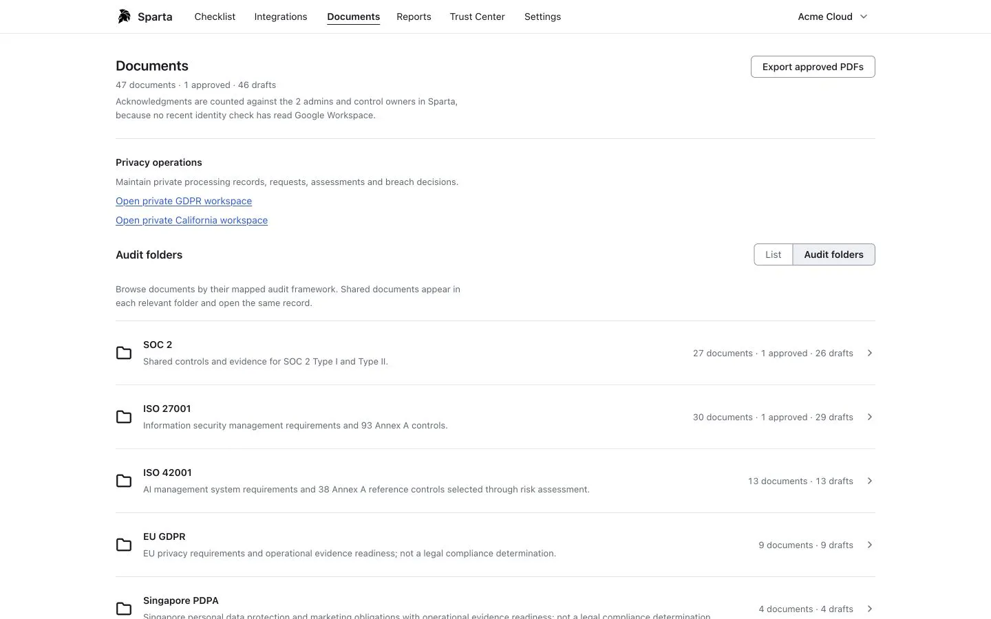Click the EU GDPR folder icon
The image size is (991, 619).
[124, 545]
